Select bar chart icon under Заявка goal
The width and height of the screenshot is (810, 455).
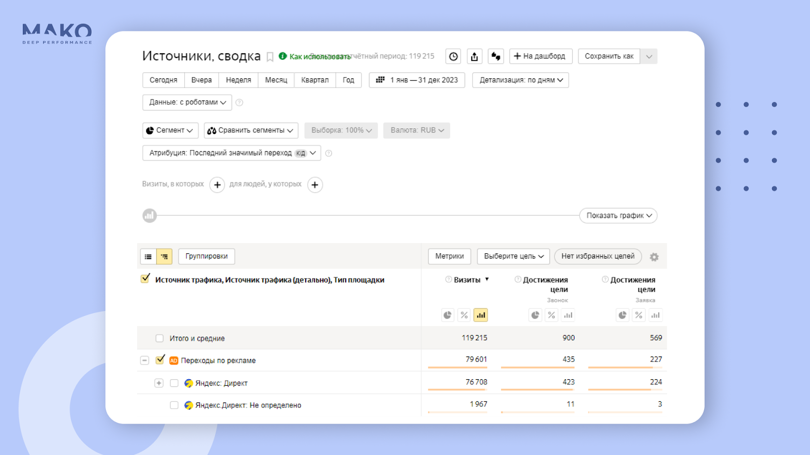click(656, 315)
